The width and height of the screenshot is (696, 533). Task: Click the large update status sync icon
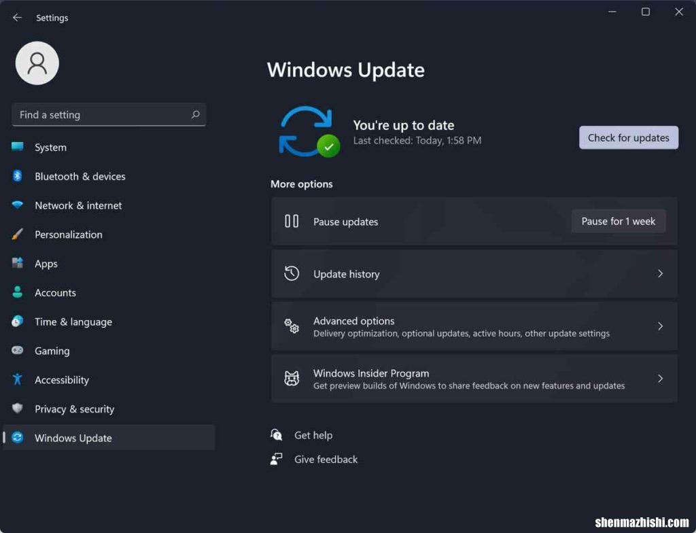[x=309, y=132]
